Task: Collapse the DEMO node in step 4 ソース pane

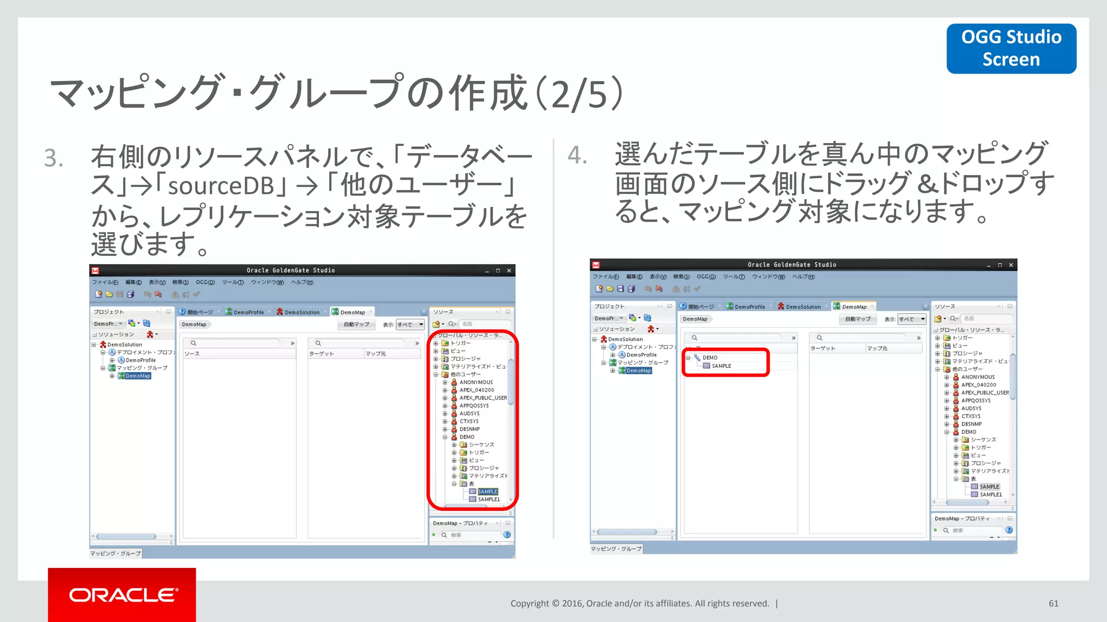Action: (x=688, y=357)
